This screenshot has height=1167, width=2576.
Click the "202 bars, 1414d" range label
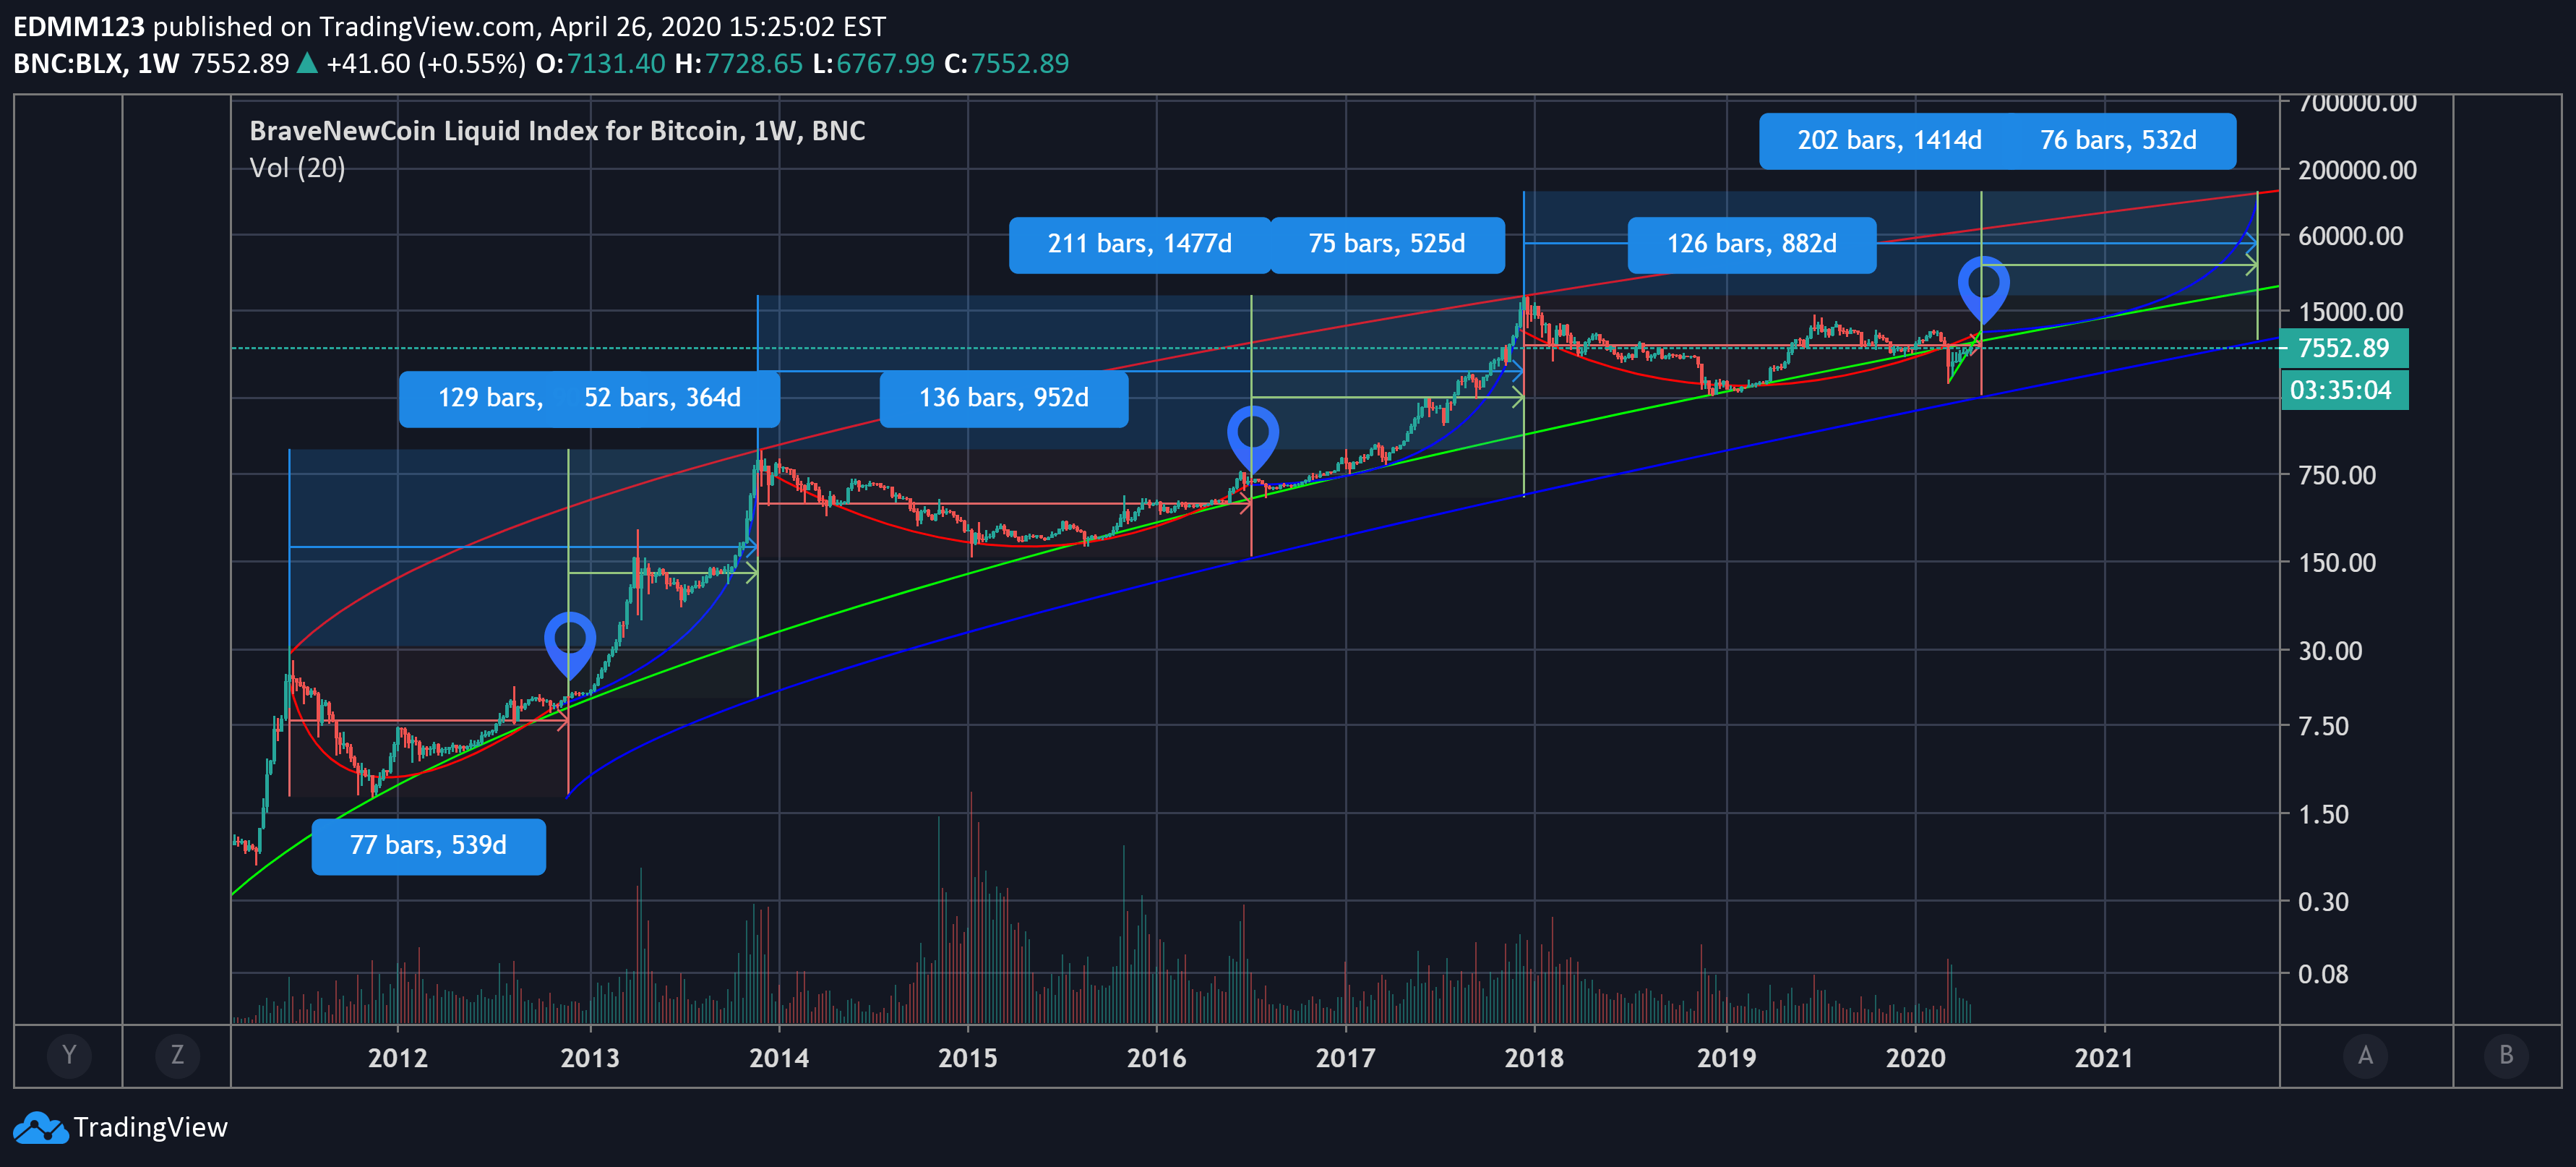1889,140
